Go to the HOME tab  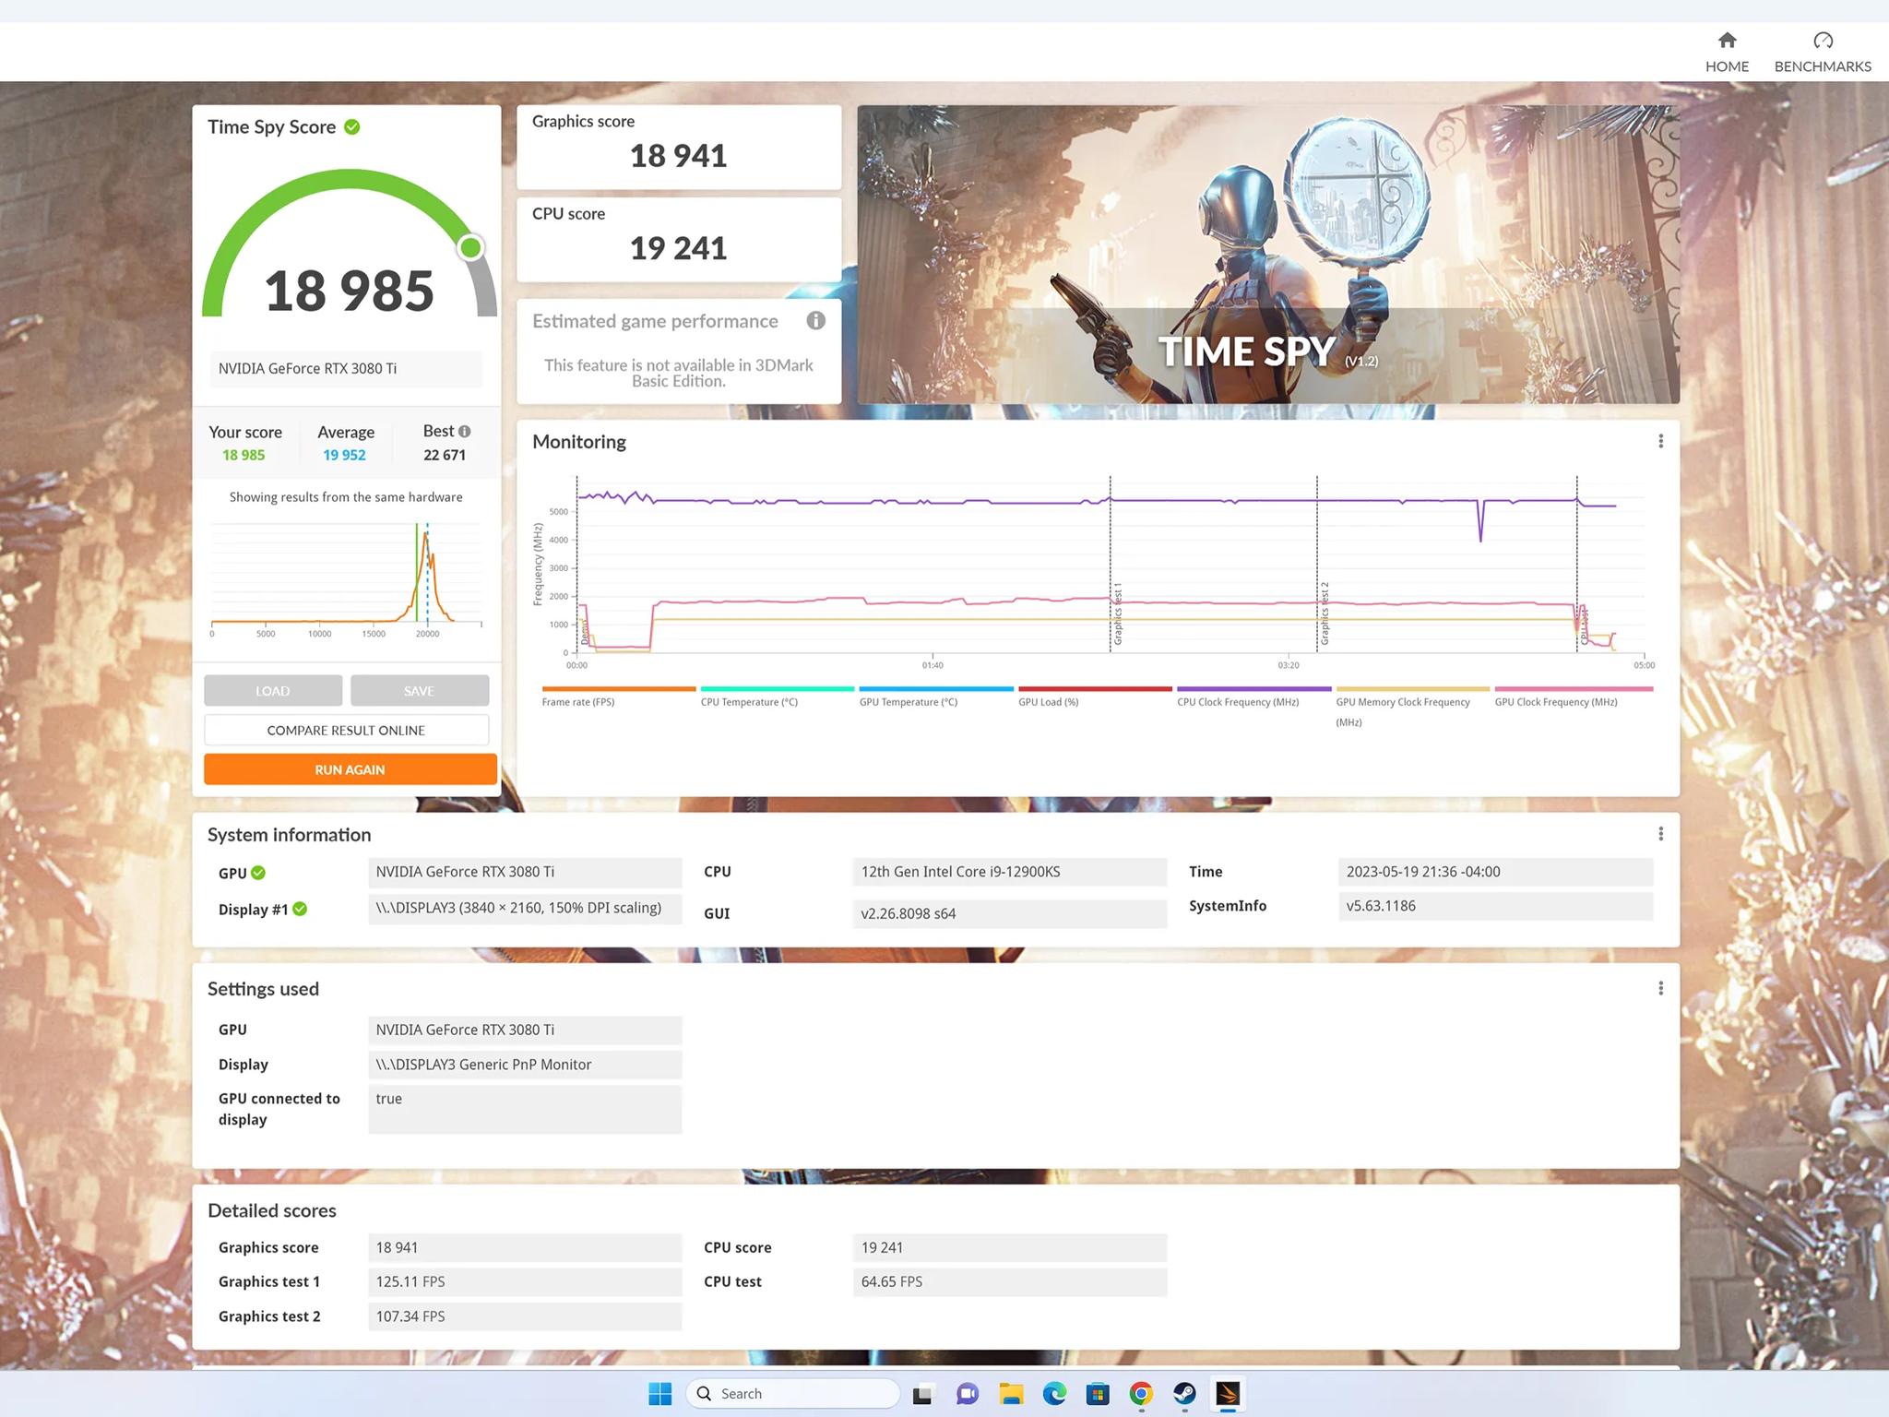point(1727,53)
